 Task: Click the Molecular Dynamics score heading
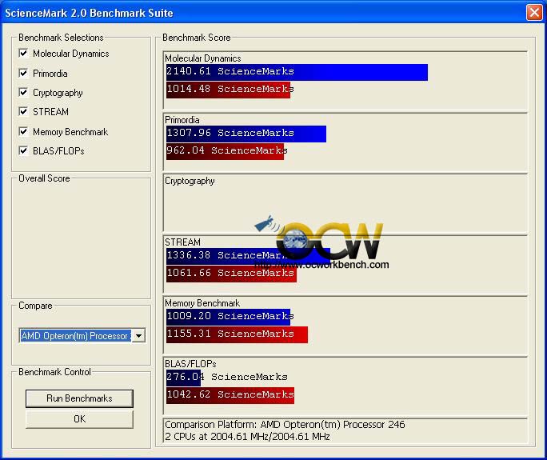(202, 58)
